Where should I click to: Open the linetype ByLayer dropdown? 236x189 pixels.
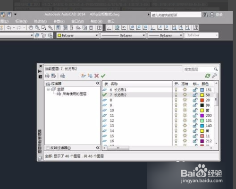coord(123,35)
